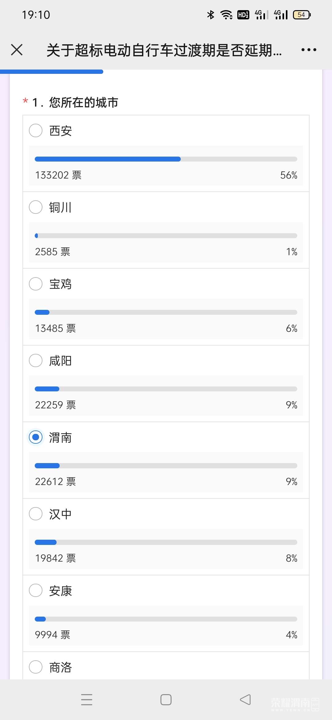Open recent apps with three-line icon

tap(87, 699)
